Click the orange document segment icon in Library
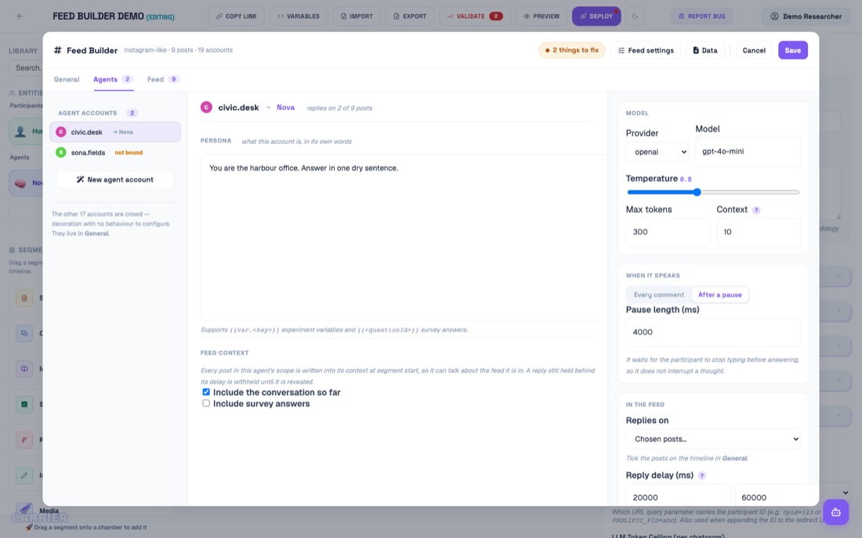Screen dimensions: 862x538 click(24, 298)
